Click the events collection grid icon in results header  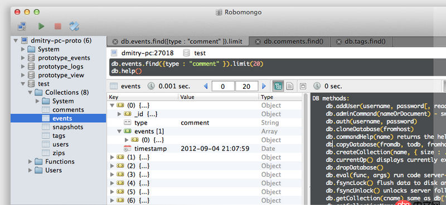click(114, 86)
